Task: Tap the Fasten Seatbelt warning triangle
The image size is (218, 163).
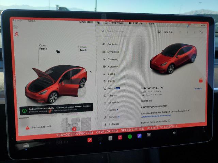Action: (x=28, y=128)
